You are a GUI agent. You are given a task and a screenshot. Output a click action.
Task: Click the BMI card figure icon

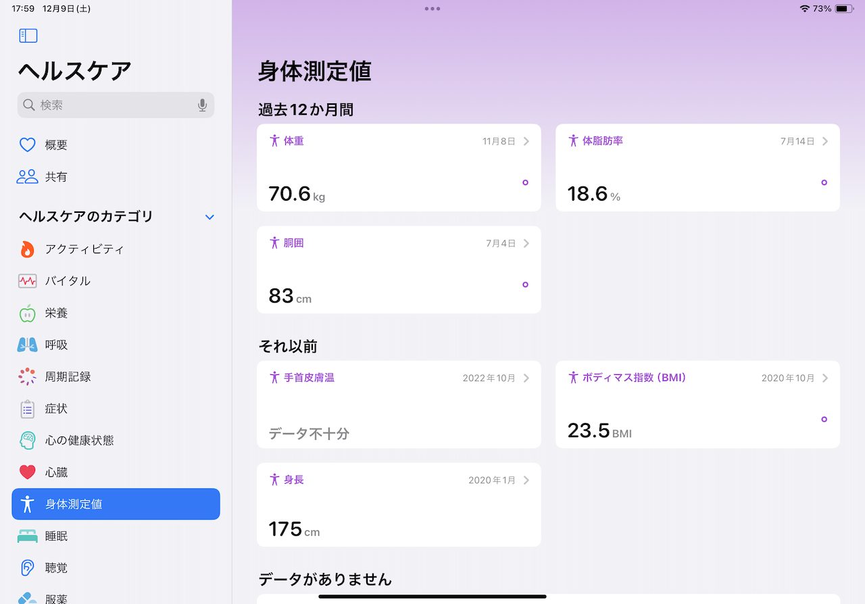[573, 378]
